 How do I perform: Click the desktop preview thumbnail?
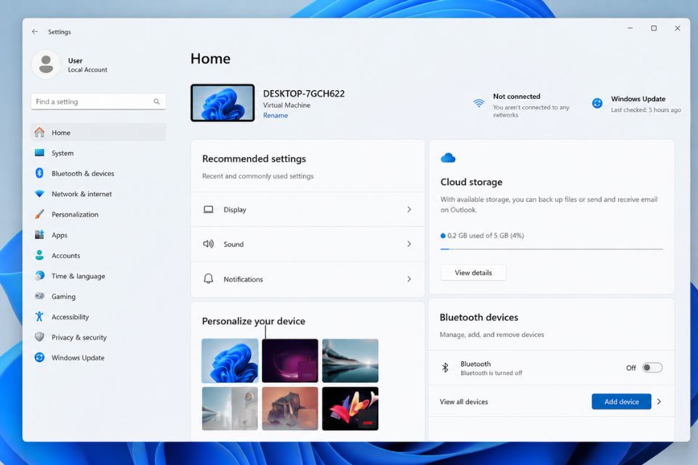[222, 102]
